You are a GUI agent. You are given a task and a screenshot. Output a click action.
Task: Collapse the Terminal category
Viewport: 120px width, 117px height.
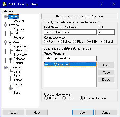click(5, 25)
